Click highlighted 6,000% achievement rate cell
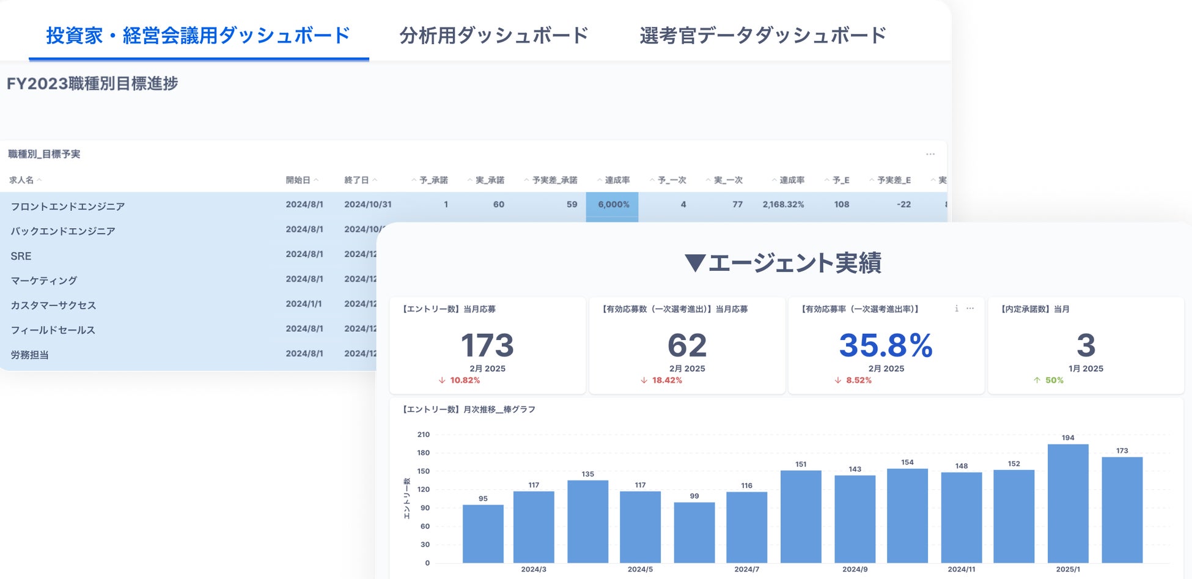The image size is (1192, 579). click(x=613, y=205)
